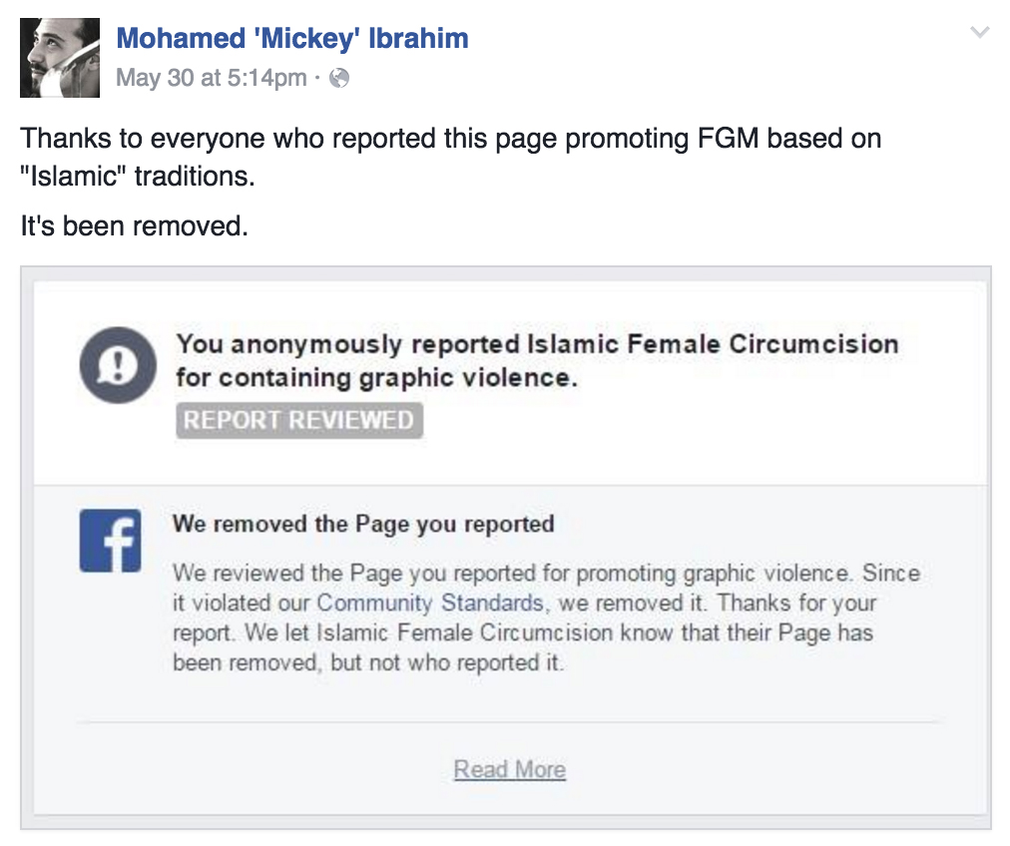Click the words "but not who reported it"

(x=446, y=662)
